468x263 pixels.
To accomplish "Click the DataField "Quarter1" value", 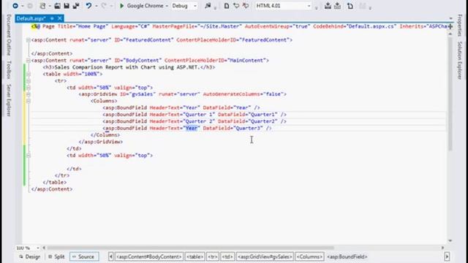I will coord(263,115).
